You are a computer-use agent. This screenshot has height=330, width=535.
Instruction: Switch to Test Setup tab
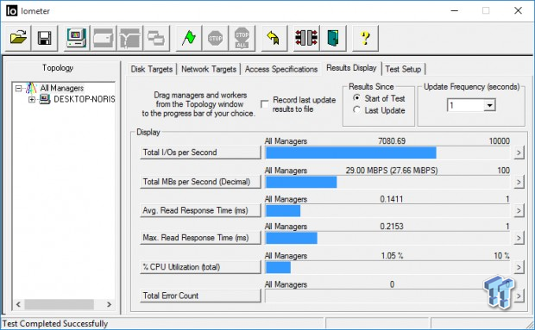tap(403, 69)
